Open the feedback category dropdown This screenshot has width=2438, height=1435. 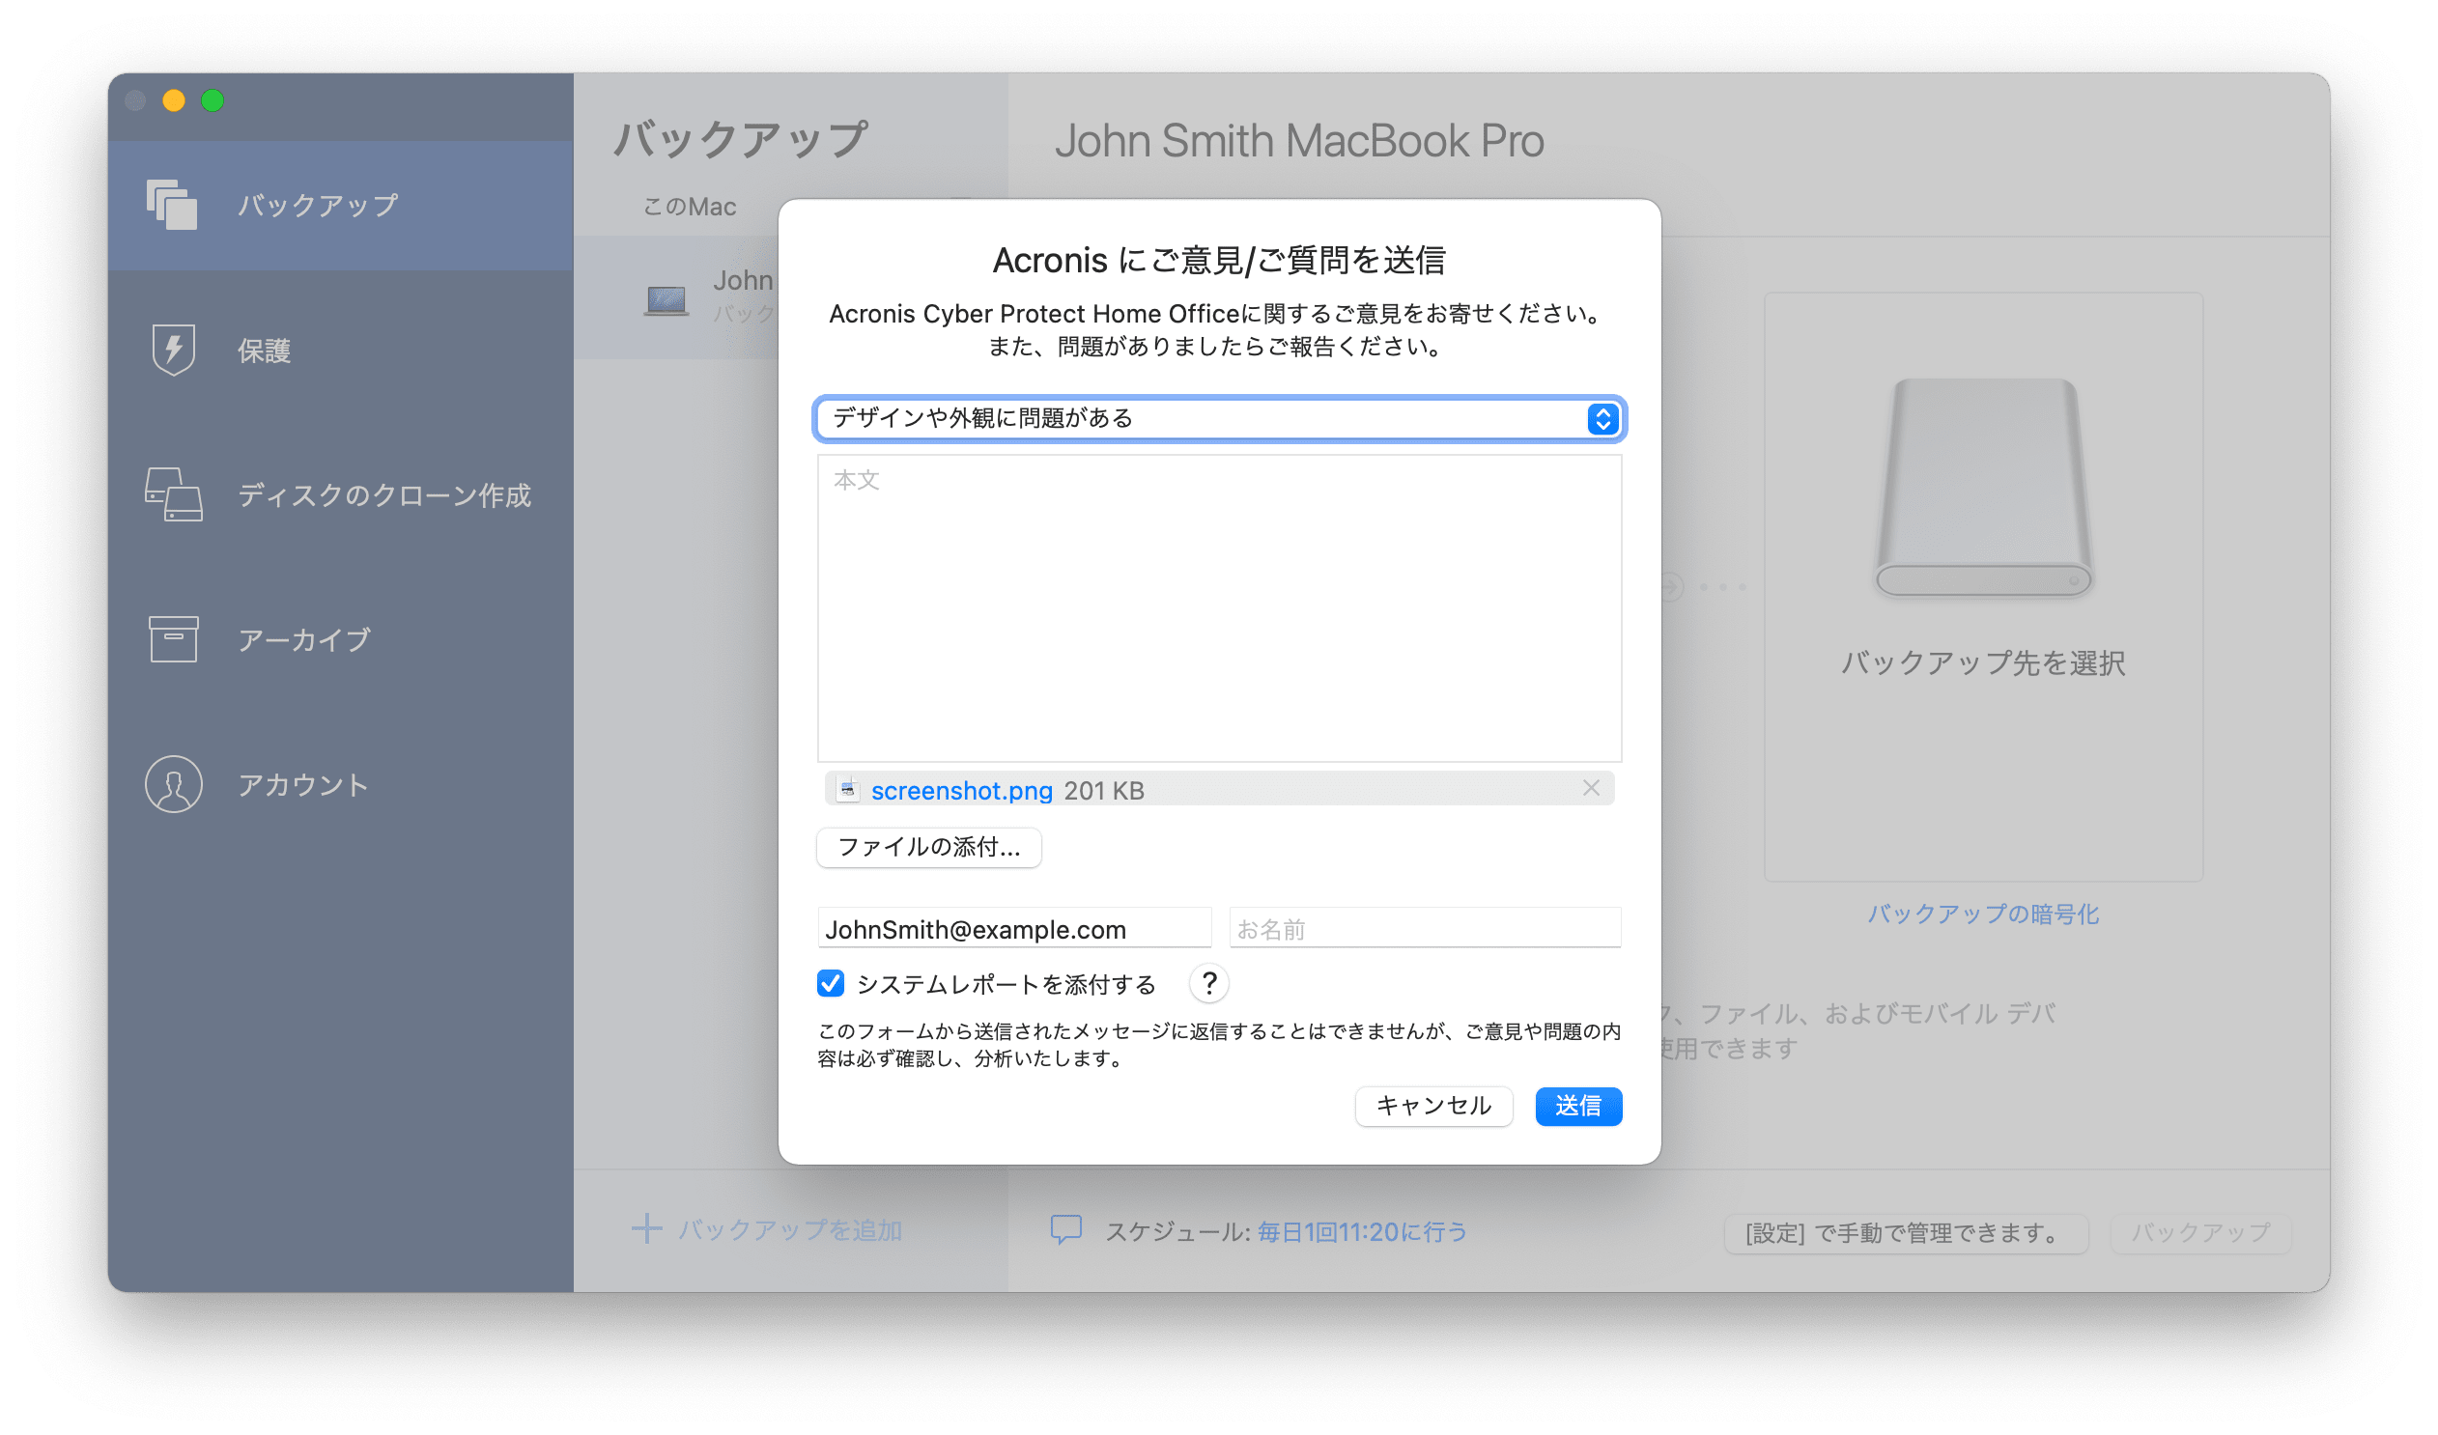[1219, 419]
